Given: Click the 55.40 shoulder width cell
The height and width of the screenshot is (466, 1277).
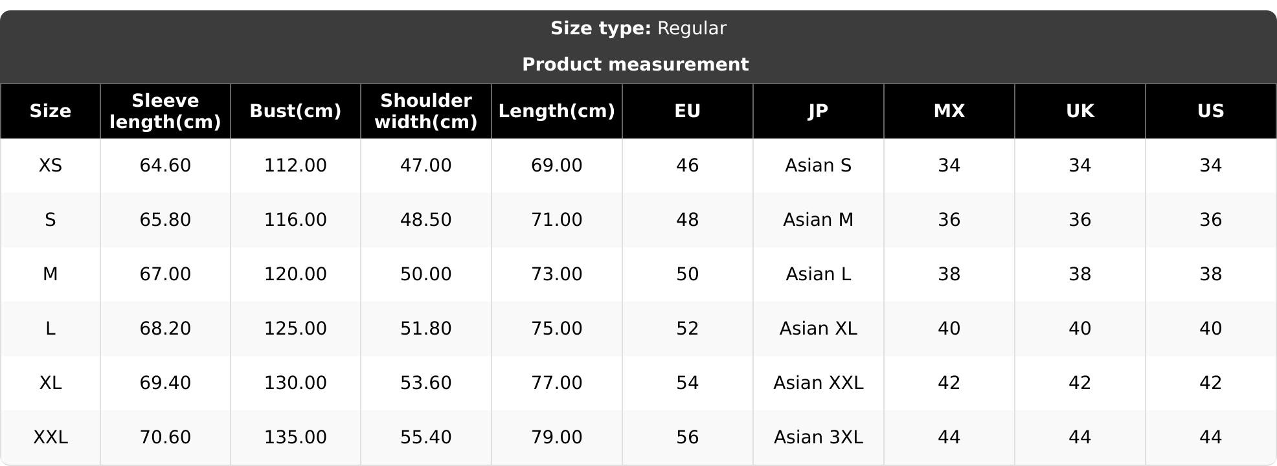Looking at the screenshot, I should coord(426,438).
